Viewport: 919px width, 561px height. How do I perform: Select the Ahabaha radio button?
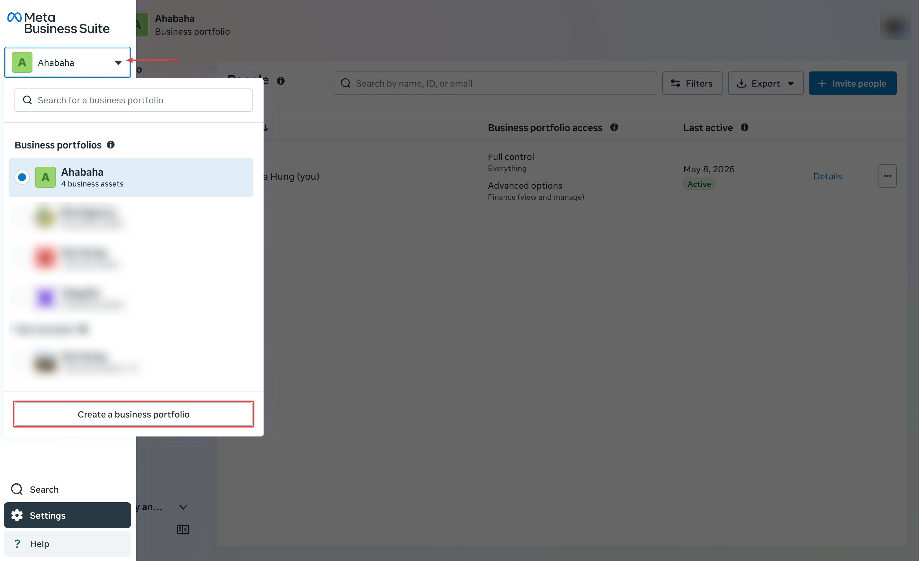click(x=22, y=177)
